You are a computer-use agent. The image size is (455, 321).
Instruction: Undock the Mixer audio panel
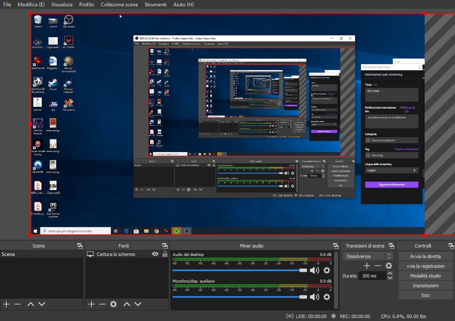coord(336,246)
